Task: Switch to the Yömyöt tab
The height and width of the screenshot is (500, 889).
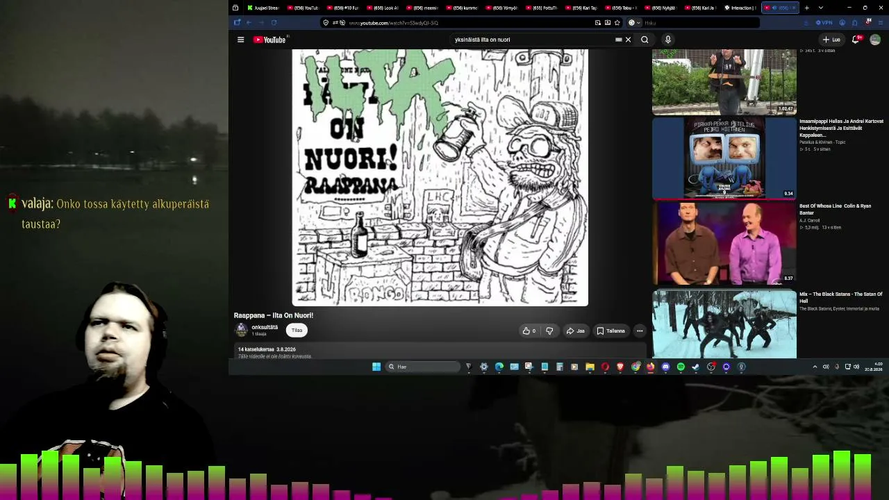Action: pyautogui.click(x=502, y=8)
